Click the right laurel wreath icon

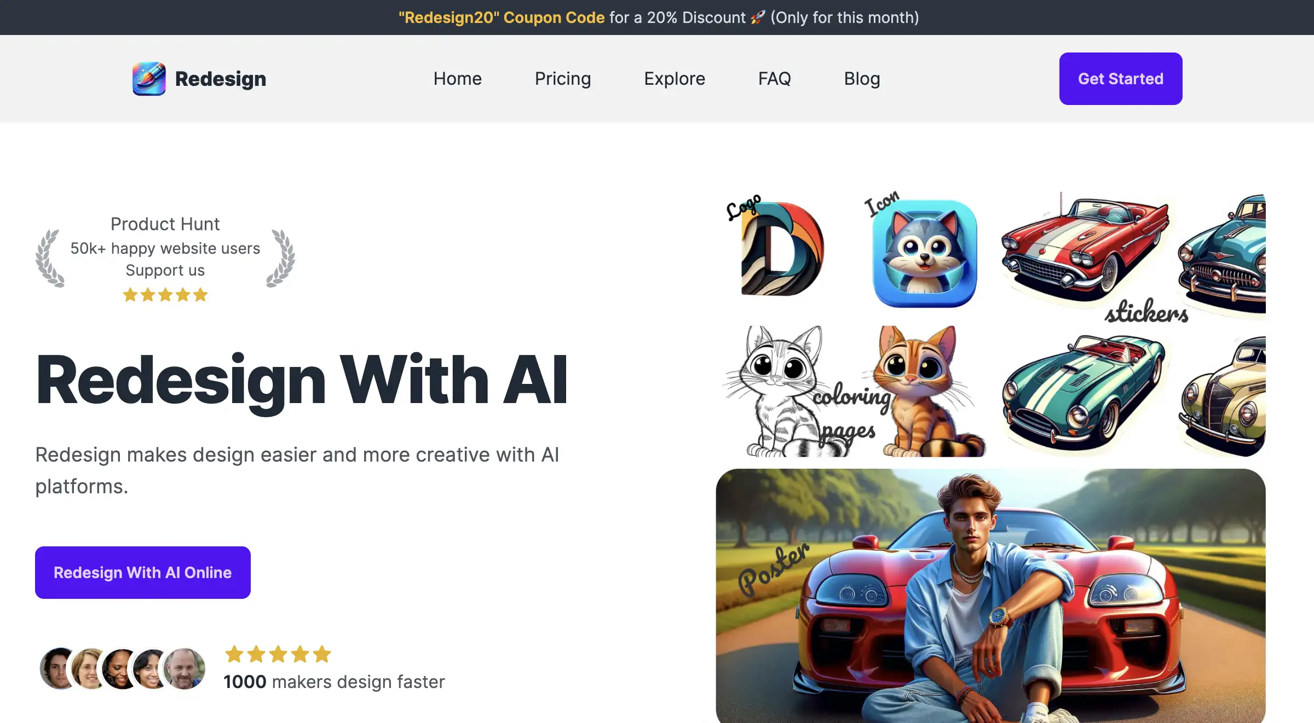tap(281, 258)
